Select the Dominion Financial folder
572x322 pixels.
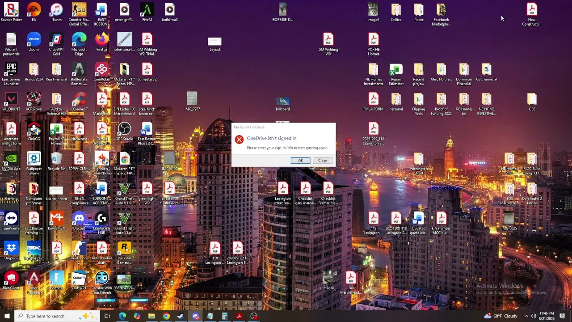pos(464,74)
